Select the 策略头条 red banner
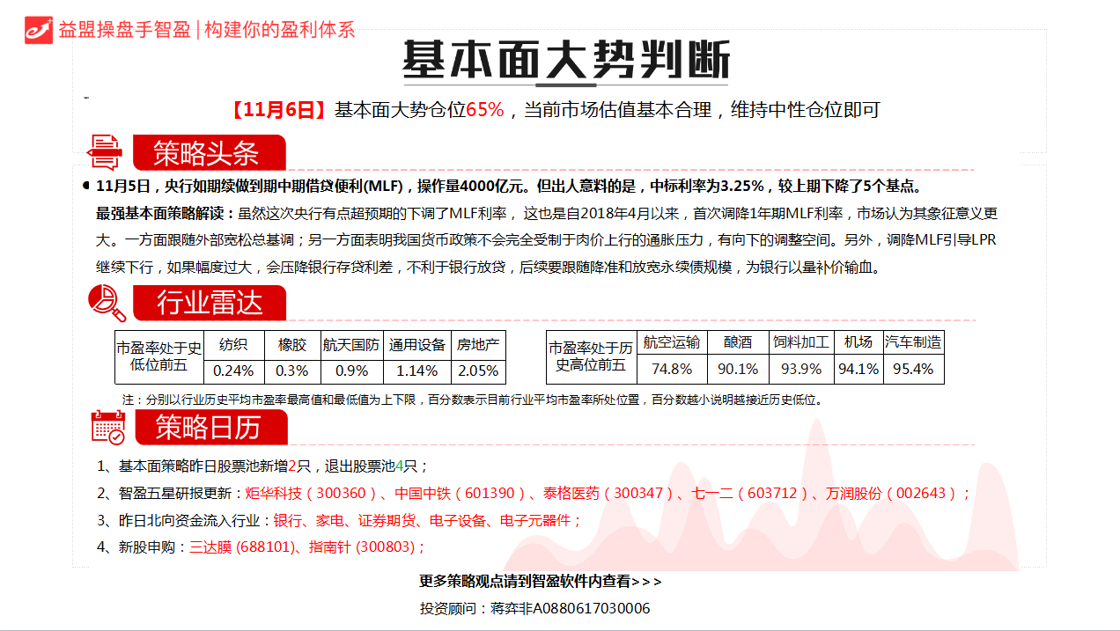 click(208, 153)
